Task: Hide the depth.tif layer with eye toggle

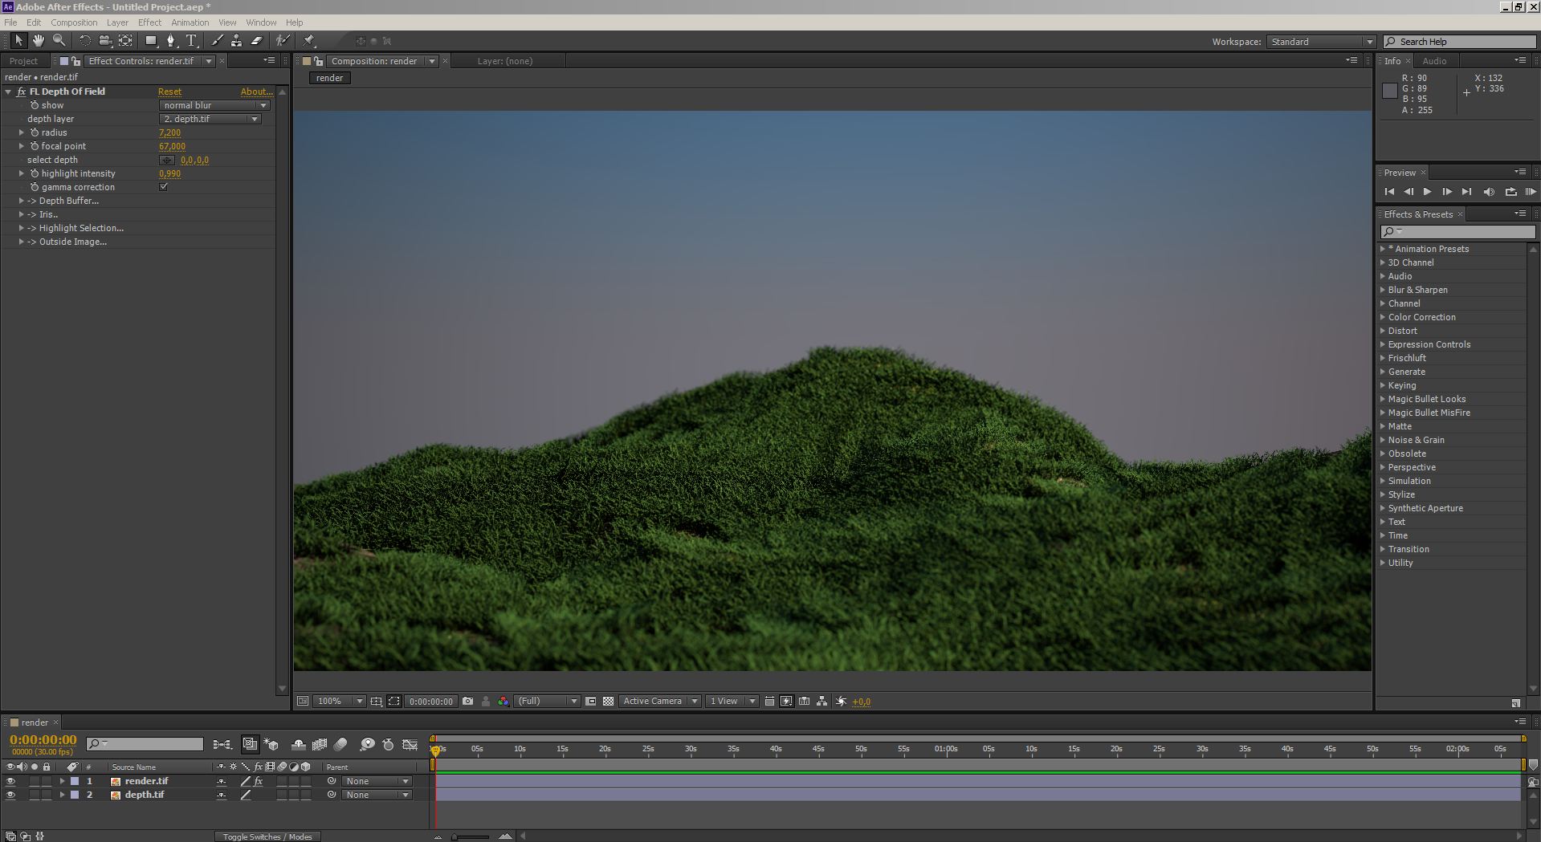Action: (10, 795)
